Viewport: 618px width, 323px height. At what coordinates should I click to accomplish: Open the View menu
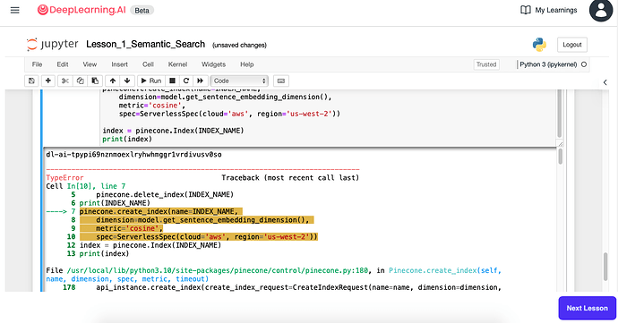pos(90,64)
